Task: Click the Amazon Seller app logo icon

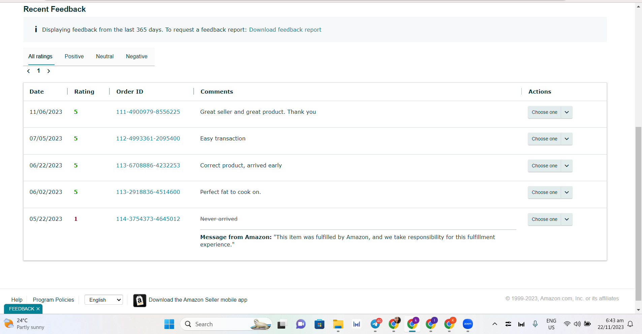Action: tap(139, 300)
